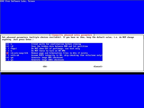The width and height of the screenshot is (144, 108).
Task: Toggle the -c confirmation checkbox
Action: pos(7,44)
